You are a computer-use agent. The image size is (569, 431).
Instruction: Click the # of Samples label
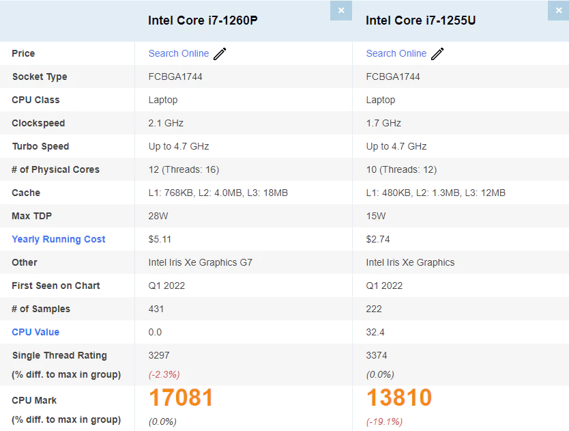point(41,309)
